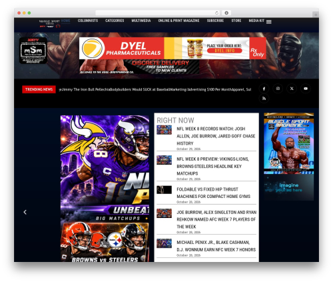Viewport: 333px width, 282px height.
Task: Open the hamburger menu icon
Action: tap(269, 21)
